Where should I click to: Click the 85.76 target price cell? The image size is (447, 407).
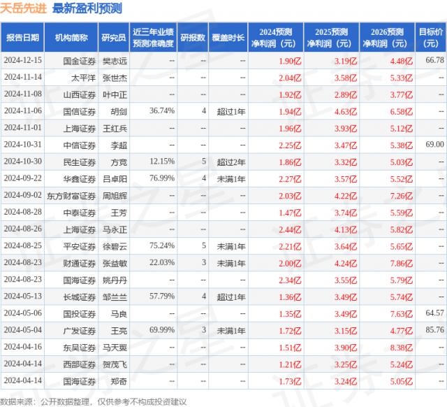[x=434, y=329]
